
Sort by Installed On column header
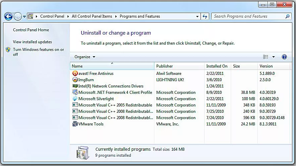pos(218,66)
